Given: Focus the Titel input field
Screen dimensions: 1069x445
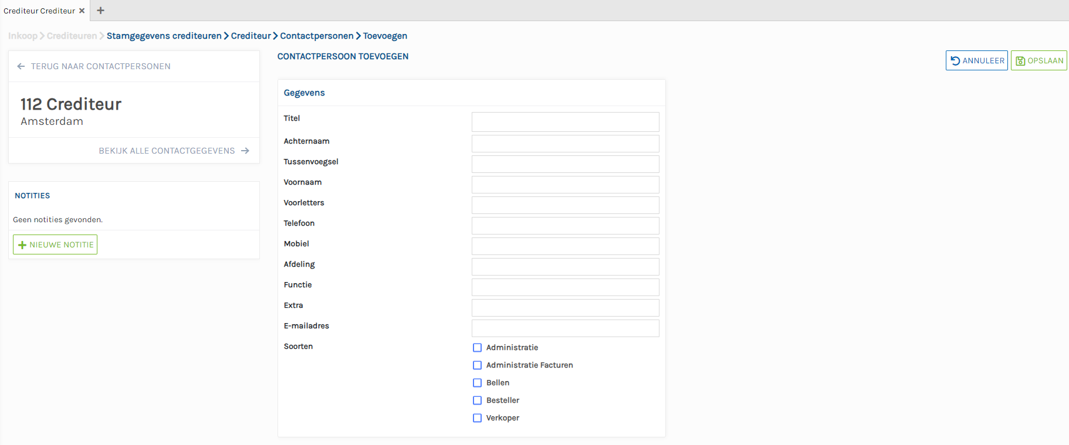Looking at the screenshot, I should coord(565,122).
